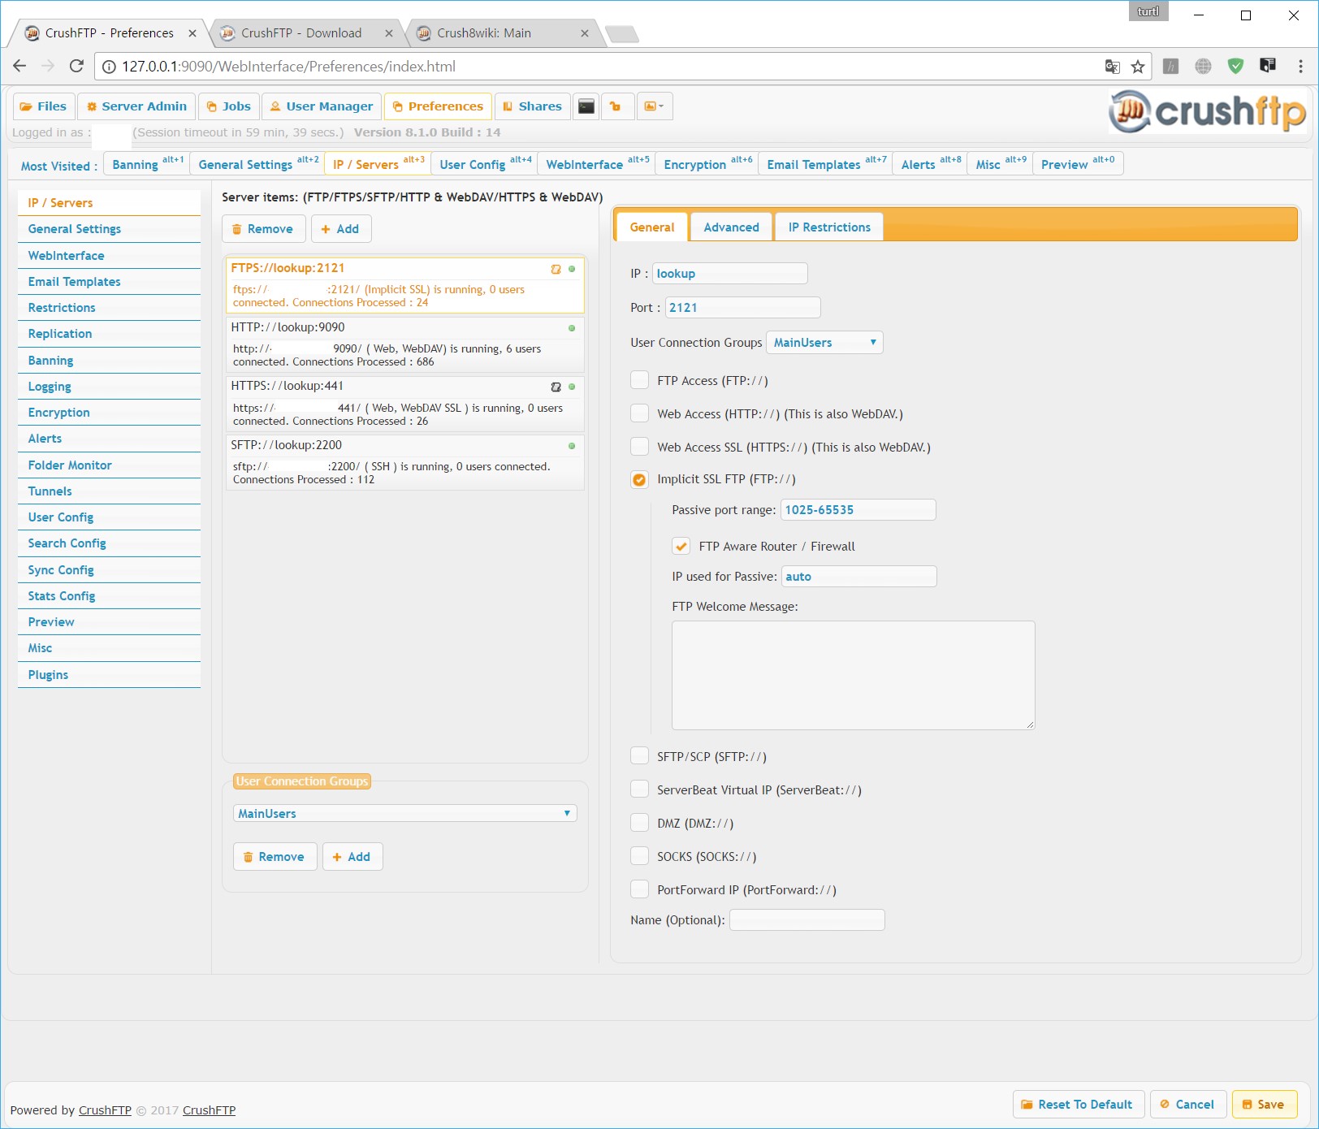Click into the FTP Welcome Message textarea

(853, 675)
